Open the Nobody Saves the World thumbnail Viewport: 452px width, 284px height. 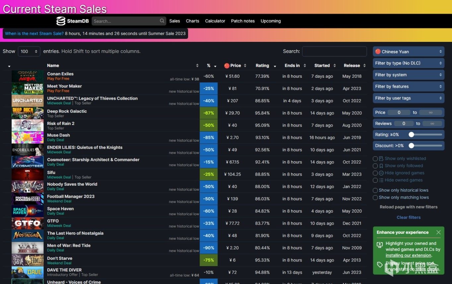click(28, 187)
